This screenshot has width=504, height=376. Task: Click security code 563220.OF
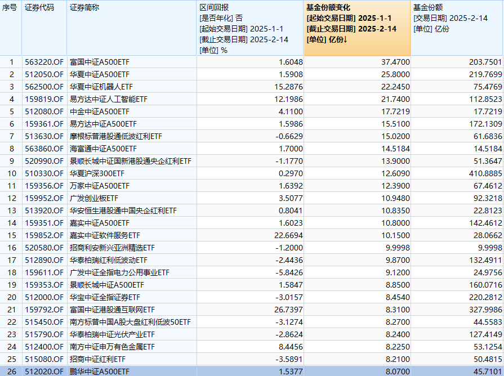click(x=44, y=61)
